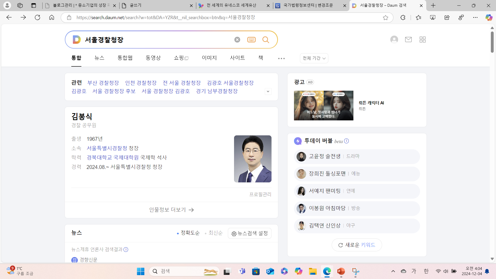Image resolution: width=496 pixels, height=279 pixels.
Task: Add page to favorites star icon
Action: pyautogui.click(x=385, y=18)
